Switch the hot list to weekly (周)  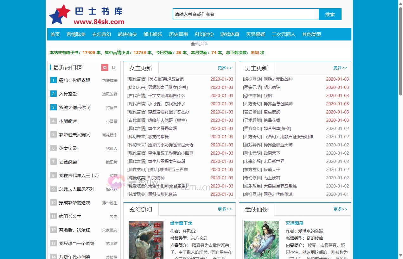click(105, 67)
